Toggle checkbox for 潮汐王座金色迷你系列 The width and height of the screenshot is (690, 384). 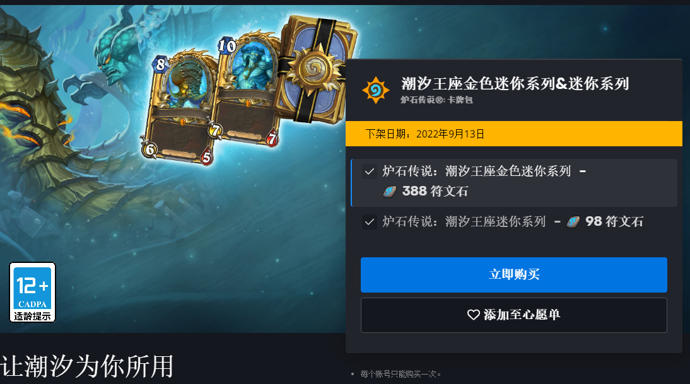pyautogui.click(x=370, y=172)
